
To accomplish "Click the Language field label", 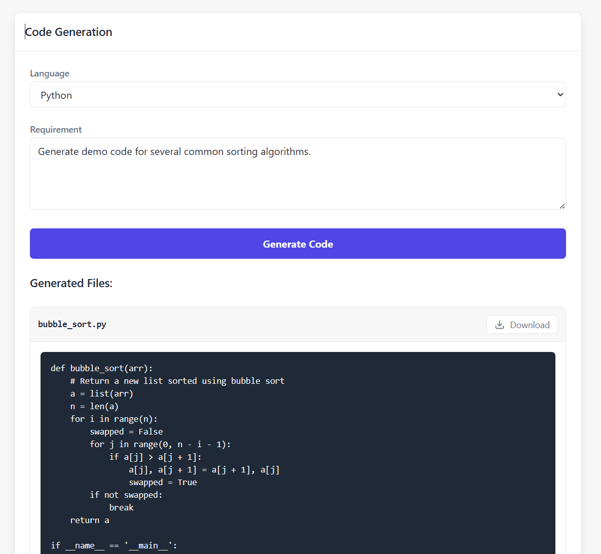I will click(x=50, y=73).
